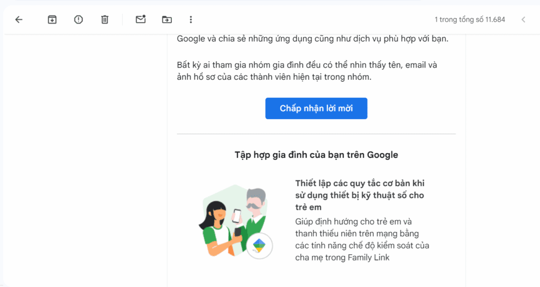
Task: Click the line "Google và chia sẻ những ứng dụng"
Action: (312, 39)
